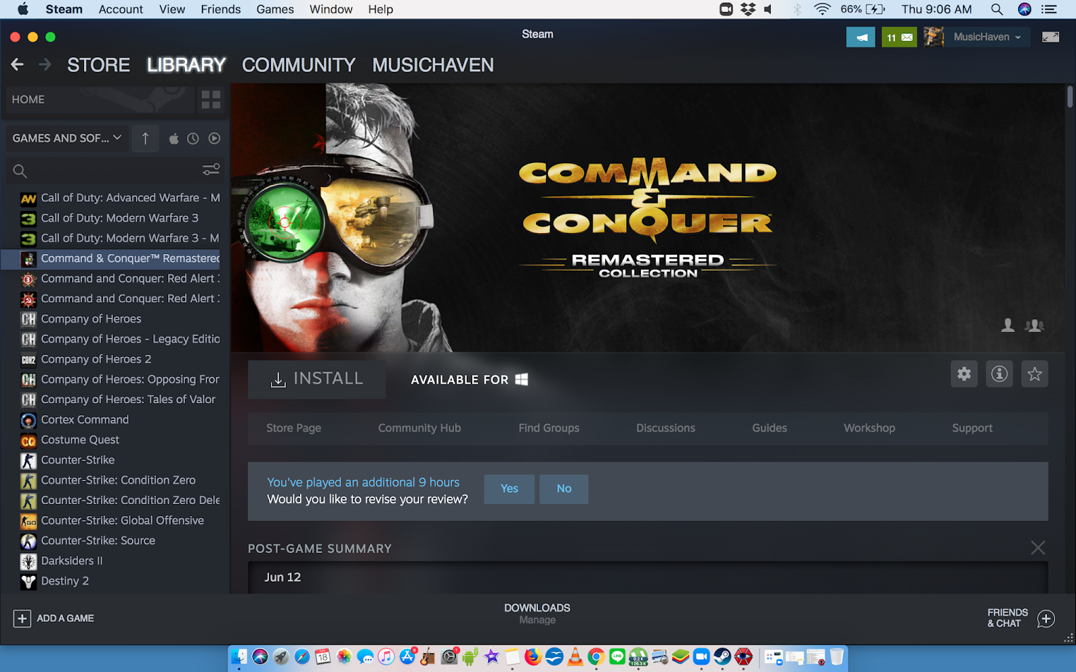This screenshot has width=1076, height=672.
Task: Open the 11 notifications inbox
Action: [x=899, y=37]
